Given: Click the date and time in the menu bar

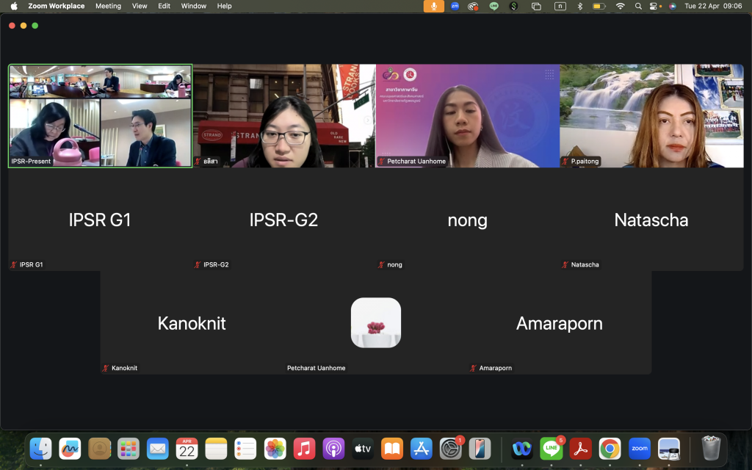Looking at the screenshot, I should (712, 6).
